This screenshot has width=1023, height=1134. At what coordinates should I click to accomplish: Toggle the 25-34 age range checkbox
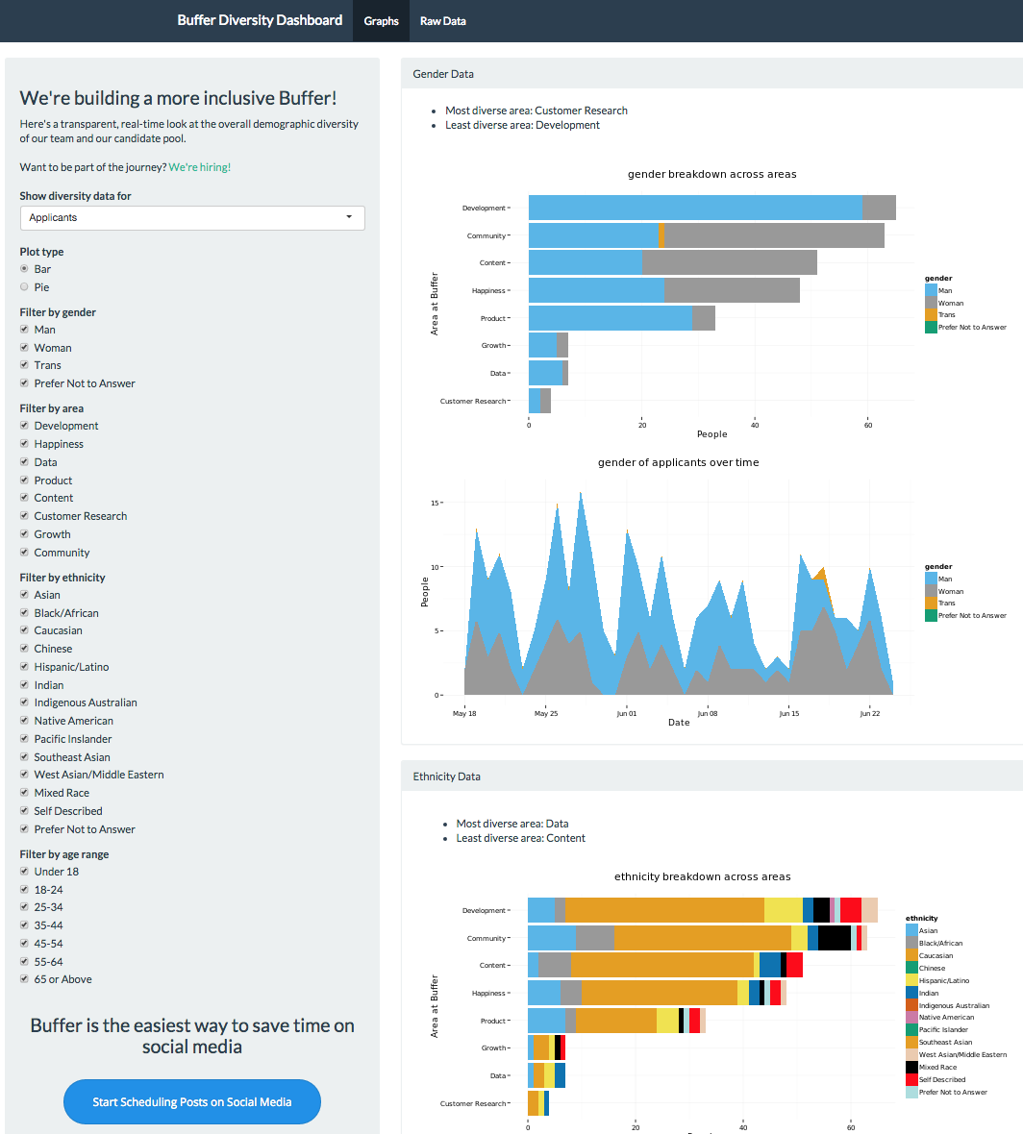(x=25, y=907)
